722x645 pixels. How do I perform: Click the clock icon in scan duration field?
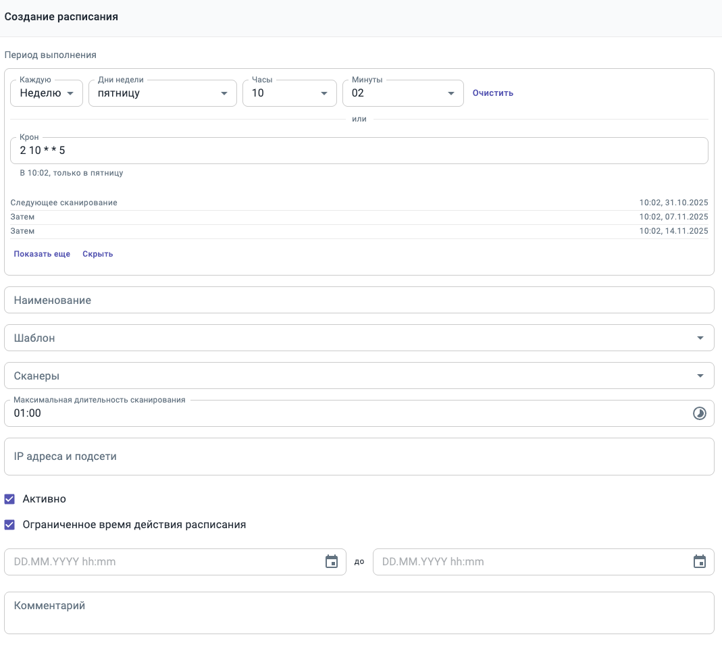[700, 413]
